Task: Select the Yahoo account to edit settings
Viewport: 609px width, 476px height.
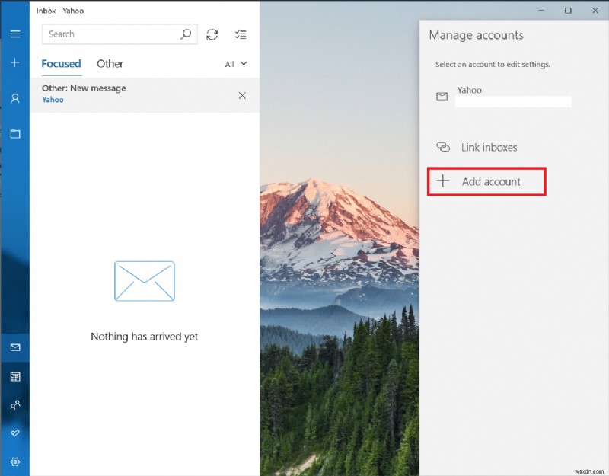Action: point(503,96)
